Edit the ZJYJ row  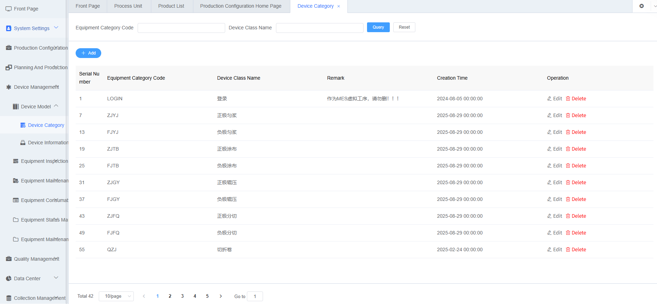[x=555, y=115]
